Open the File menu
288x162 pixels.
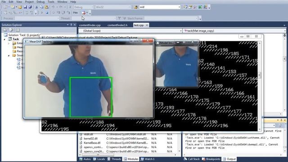4,2
